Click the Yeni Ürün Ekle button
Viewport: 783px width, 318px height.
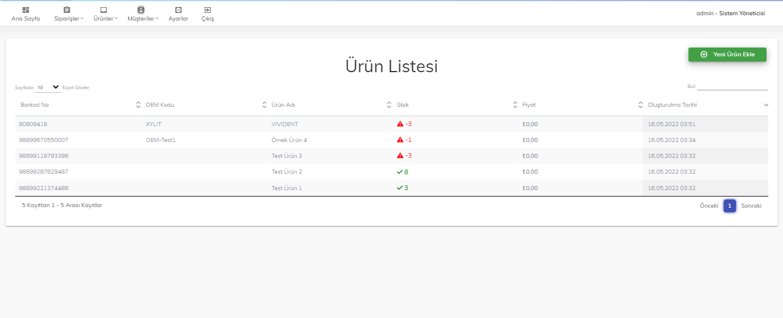pos(727,54)
